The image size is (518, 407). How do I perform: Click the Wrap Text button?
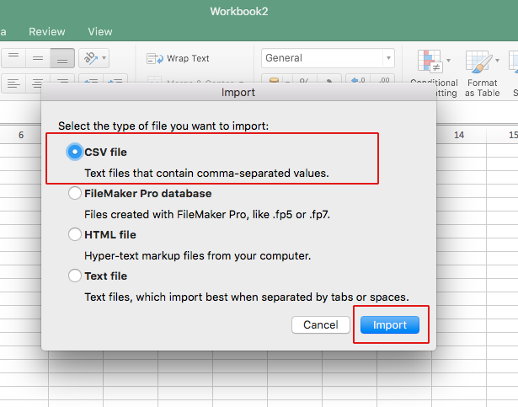coord(178,58)
